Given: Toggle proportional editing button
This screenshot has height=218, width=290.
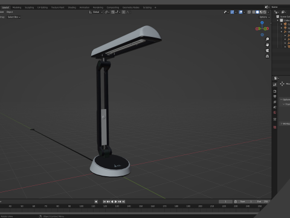Looking at the screenshot, I should click(124, 12).
